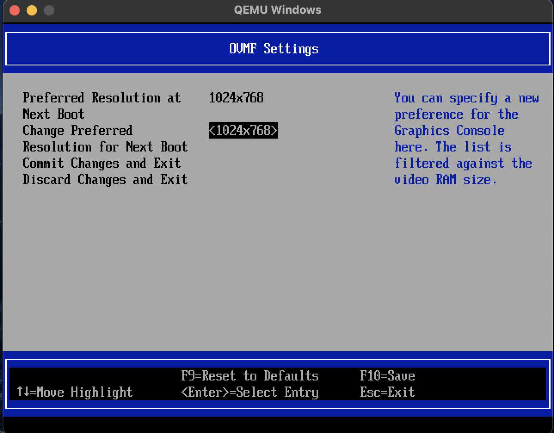Click the Move Highlight arrows hint
Image resolution: width=554 pixels, height=433 pixels.
tap(74, 392)
